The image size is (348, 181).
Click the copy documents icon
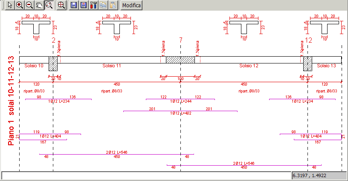103,5
